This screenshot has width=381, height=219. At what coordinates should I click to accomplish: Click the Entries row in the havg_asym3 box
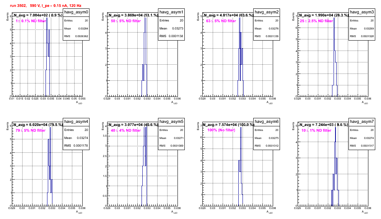(x=362, y=20)
